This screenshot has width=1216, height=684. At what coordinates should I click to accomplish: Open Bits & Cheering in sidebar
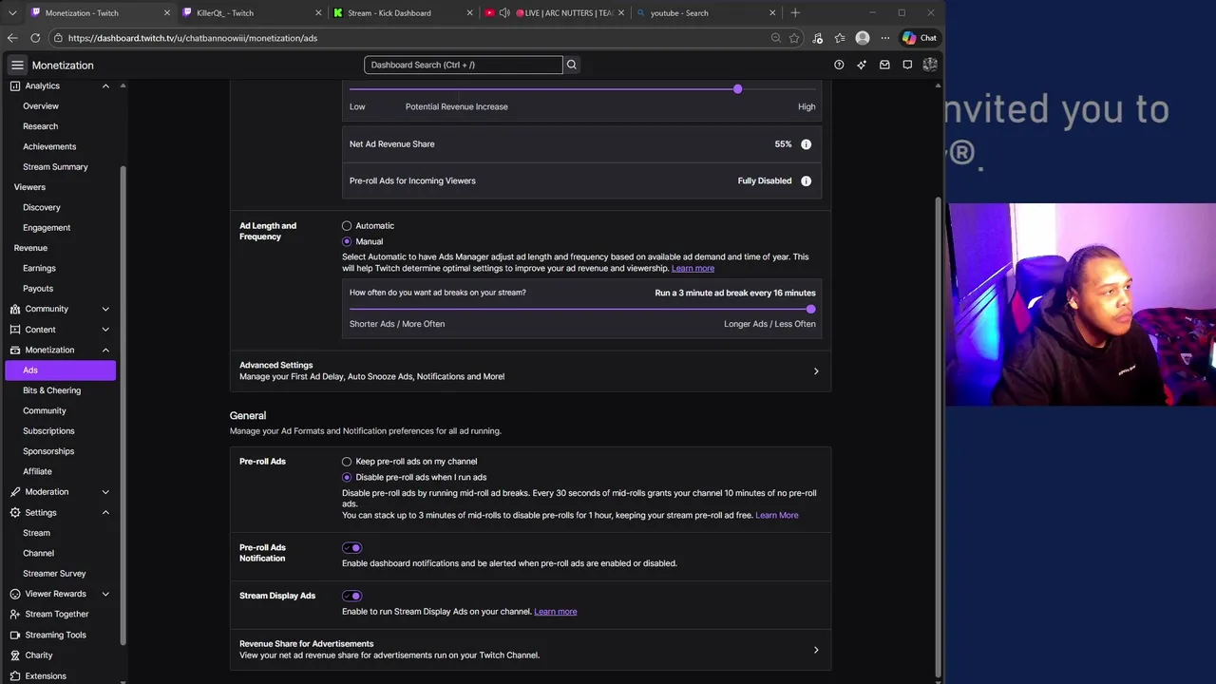51,390
